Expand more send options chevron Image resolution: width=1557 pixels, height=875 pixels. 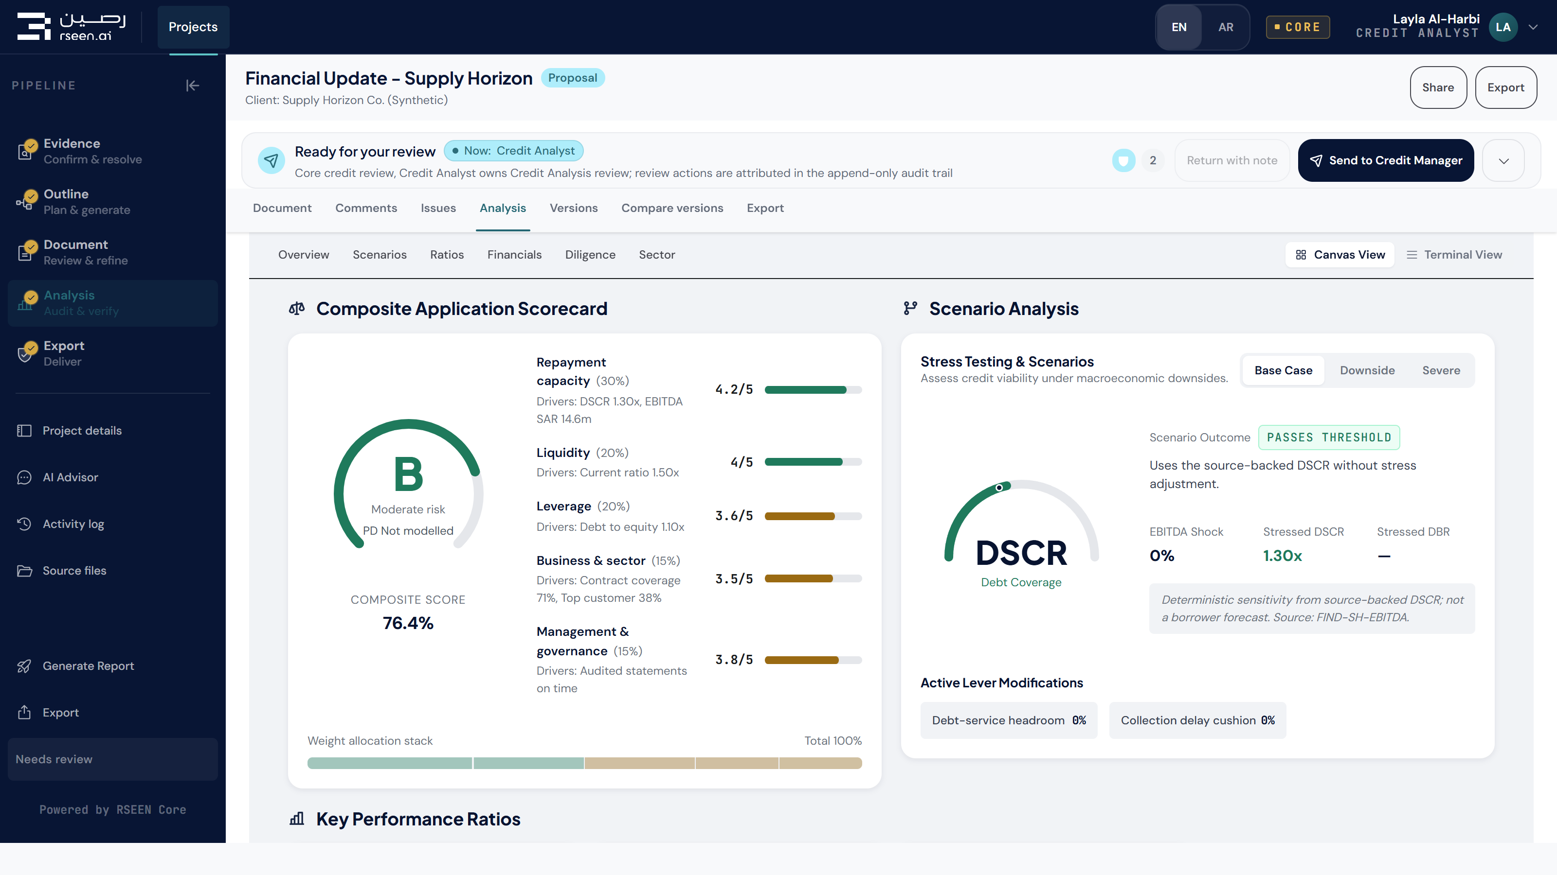[x=1504, y=160]
